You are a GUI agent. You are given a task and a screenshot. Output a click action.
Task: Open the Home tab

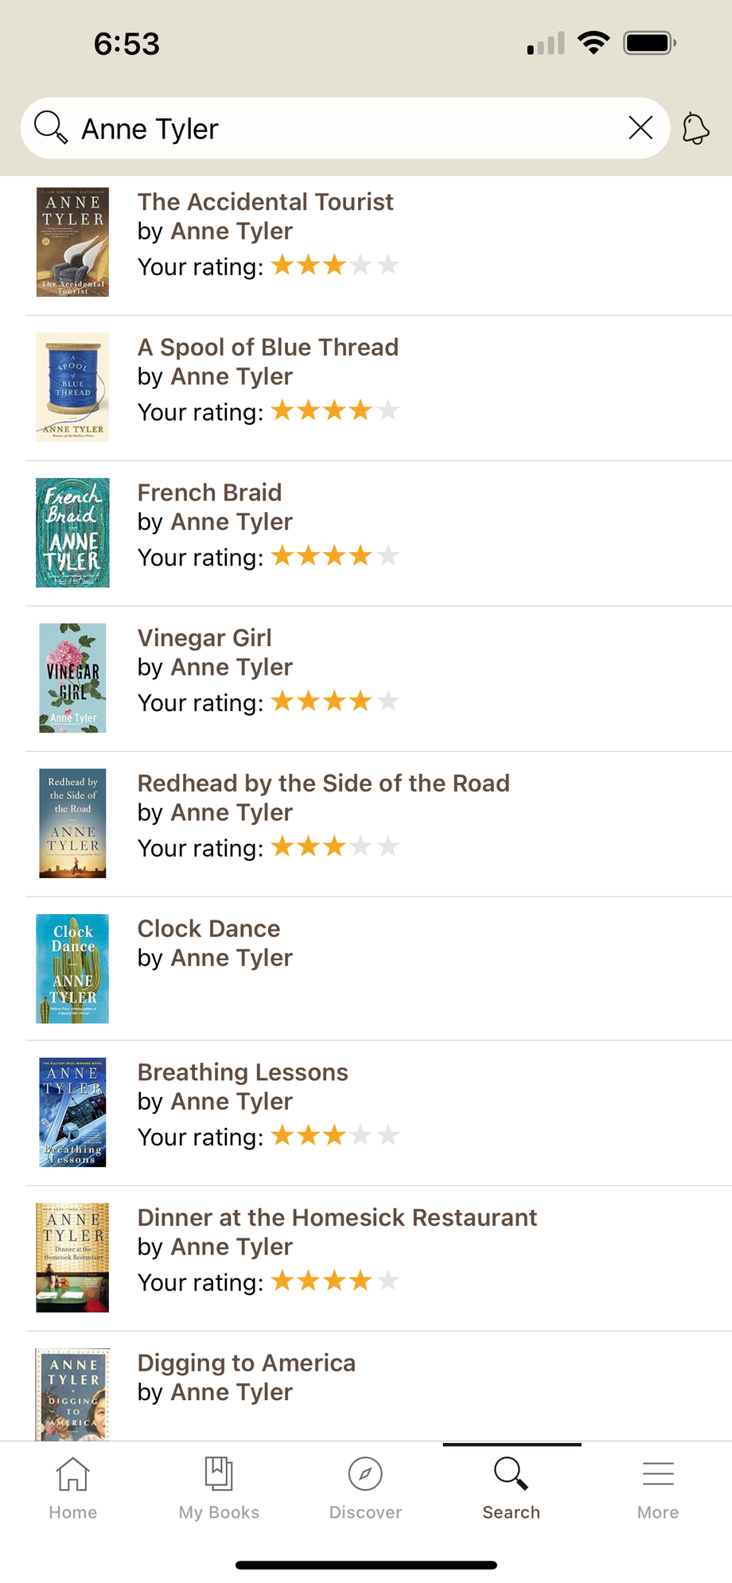tap(72, 1488)
